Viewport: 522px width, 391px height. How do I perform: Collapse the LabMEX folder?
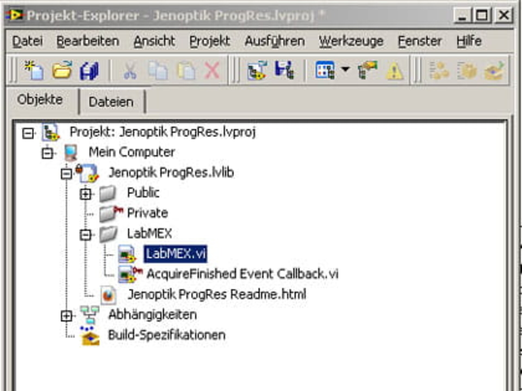[x=86, y=235]
